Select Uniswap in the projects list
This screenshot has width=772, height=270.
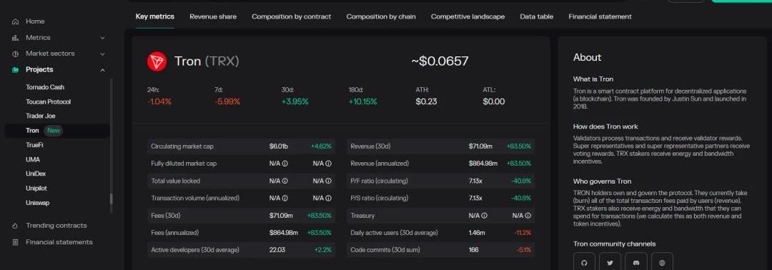[x=37, y=203]
